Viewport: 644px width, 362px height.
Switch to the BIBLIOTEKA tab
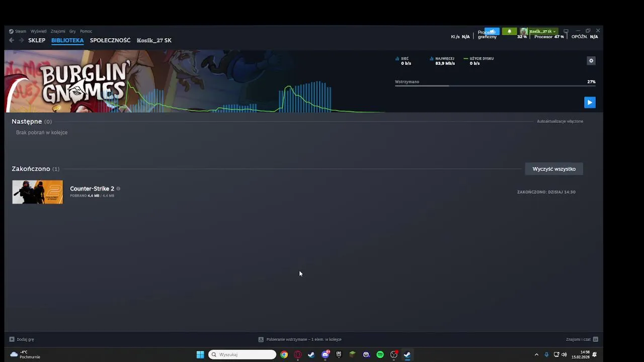67,40
